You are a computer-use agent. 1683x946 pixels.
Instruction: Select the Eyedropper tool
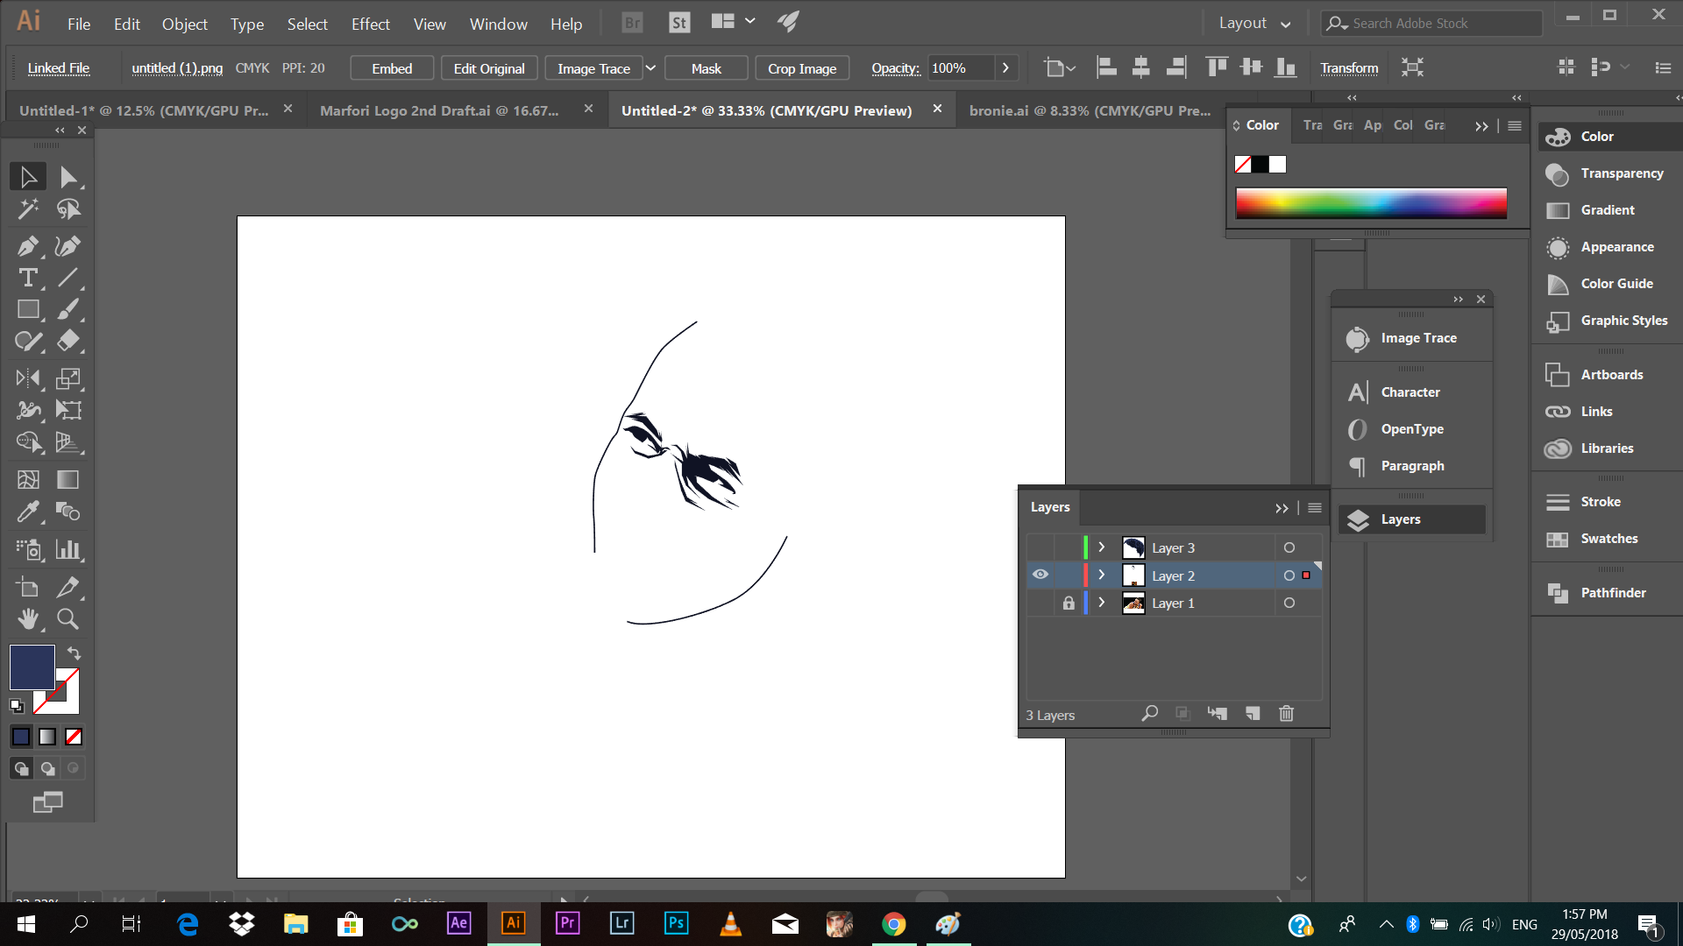pos(28,511)
